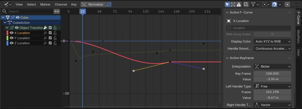Collapse the CubeAction row
This screenshot has height=109, width=302.
[x=5, y=23]
